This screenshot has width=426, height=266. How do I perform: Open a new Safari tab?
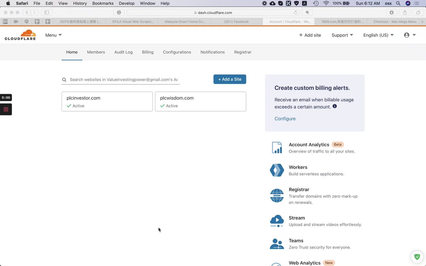422,22
